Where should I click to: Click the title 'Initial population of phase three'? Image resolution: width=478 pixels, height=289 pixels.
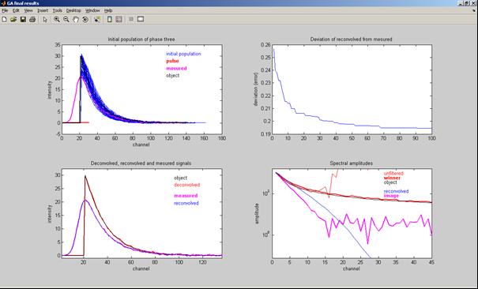[141, 39]
